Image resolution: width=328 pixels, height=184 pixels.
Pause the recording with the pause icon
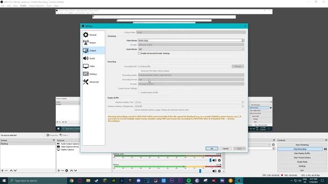coord(325,149)
